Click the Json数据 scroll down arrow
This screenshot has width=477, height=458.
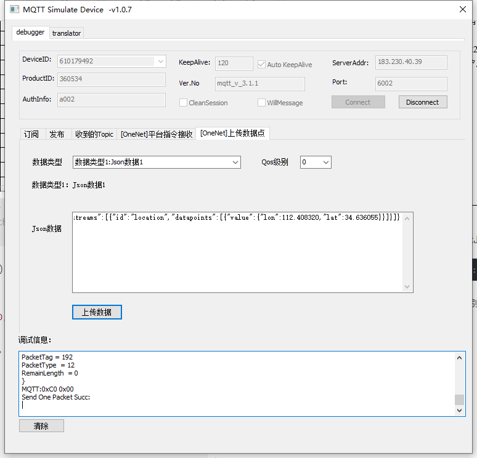[407, 287]
